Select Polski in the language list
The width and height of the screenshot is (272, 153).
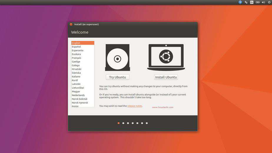[83, 106]
